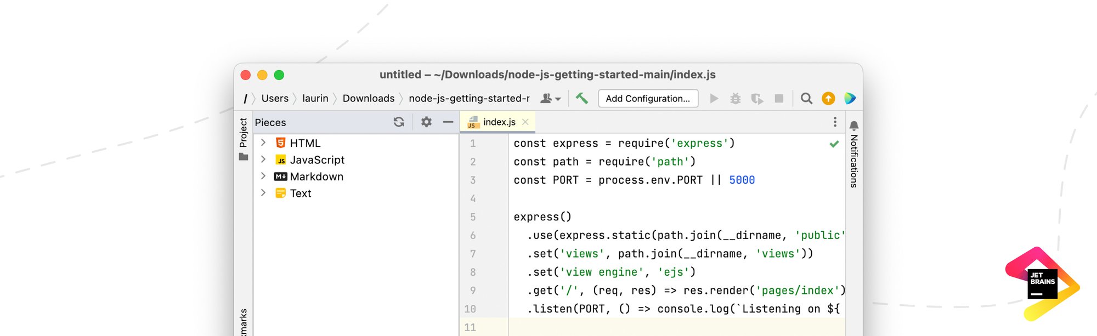
Task: Click the orange update arrow icon
Action: [x=828, y=99]
